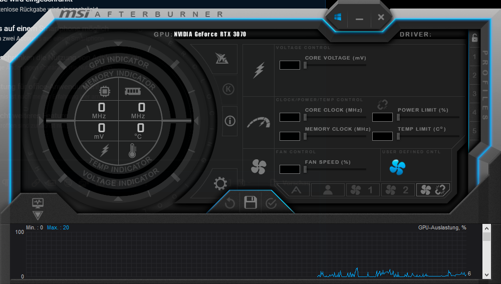Click the Memory Clock value field
This screenshot has height=284, width=501.
290,136
